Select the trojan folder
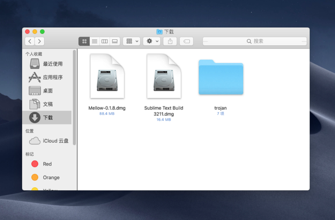This screenshot has width=335, height=220. [x=221, y=77]
